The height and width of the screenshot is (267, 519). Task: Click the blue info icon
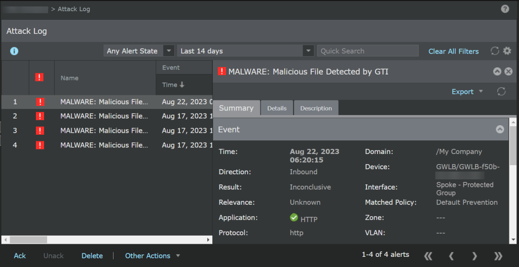(x=14, y=51)
